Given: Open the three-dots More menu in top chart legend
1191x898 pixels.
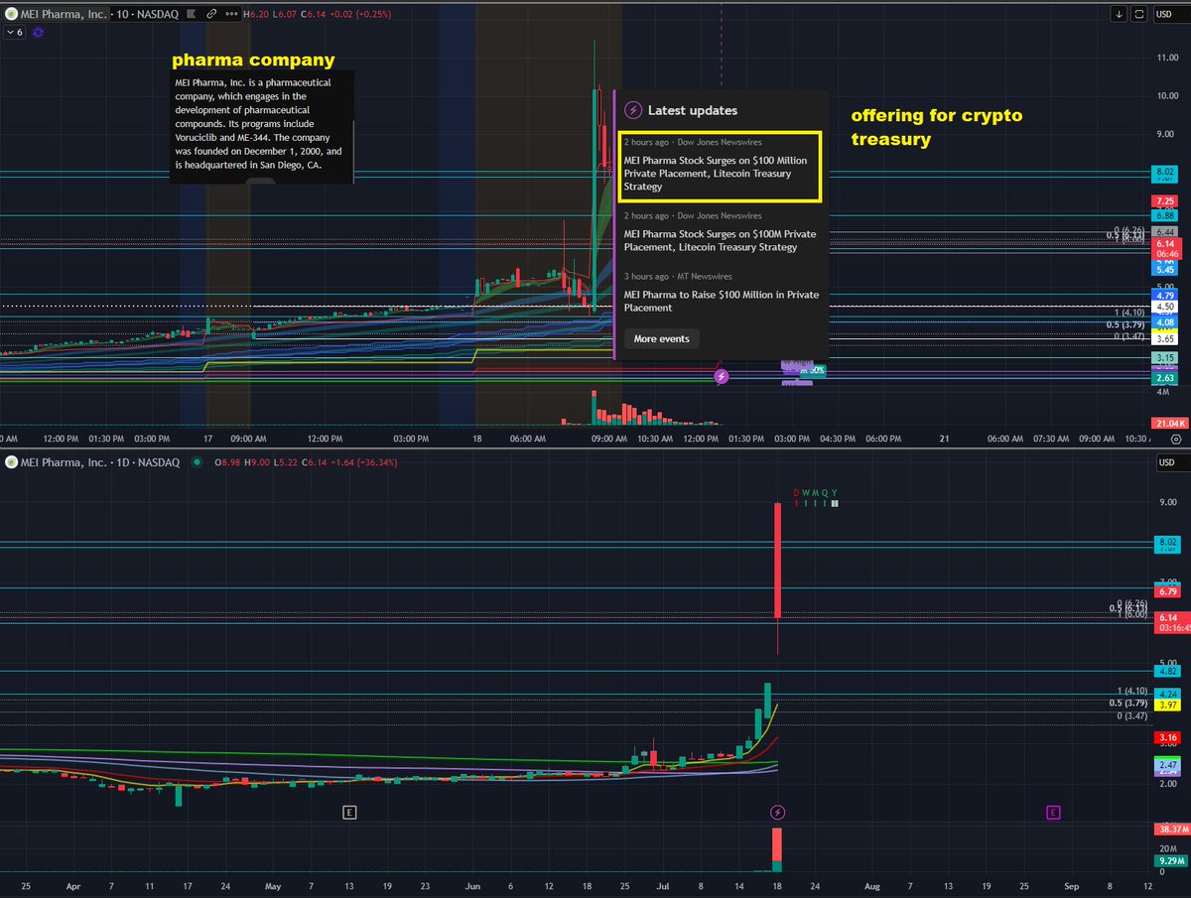Looking at the screenshot, I should [x=231, y=14].
